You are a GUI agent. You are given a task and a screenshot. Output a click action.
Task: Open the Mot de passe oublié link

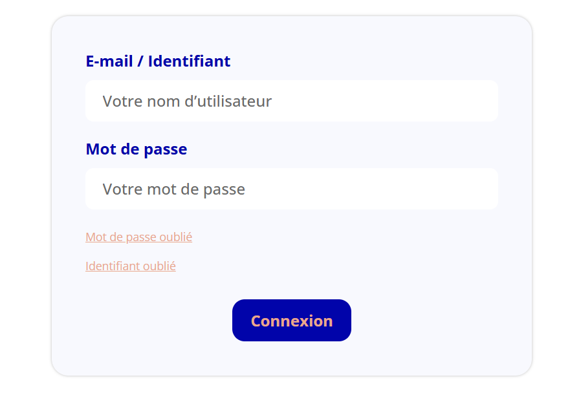(138, 237)
